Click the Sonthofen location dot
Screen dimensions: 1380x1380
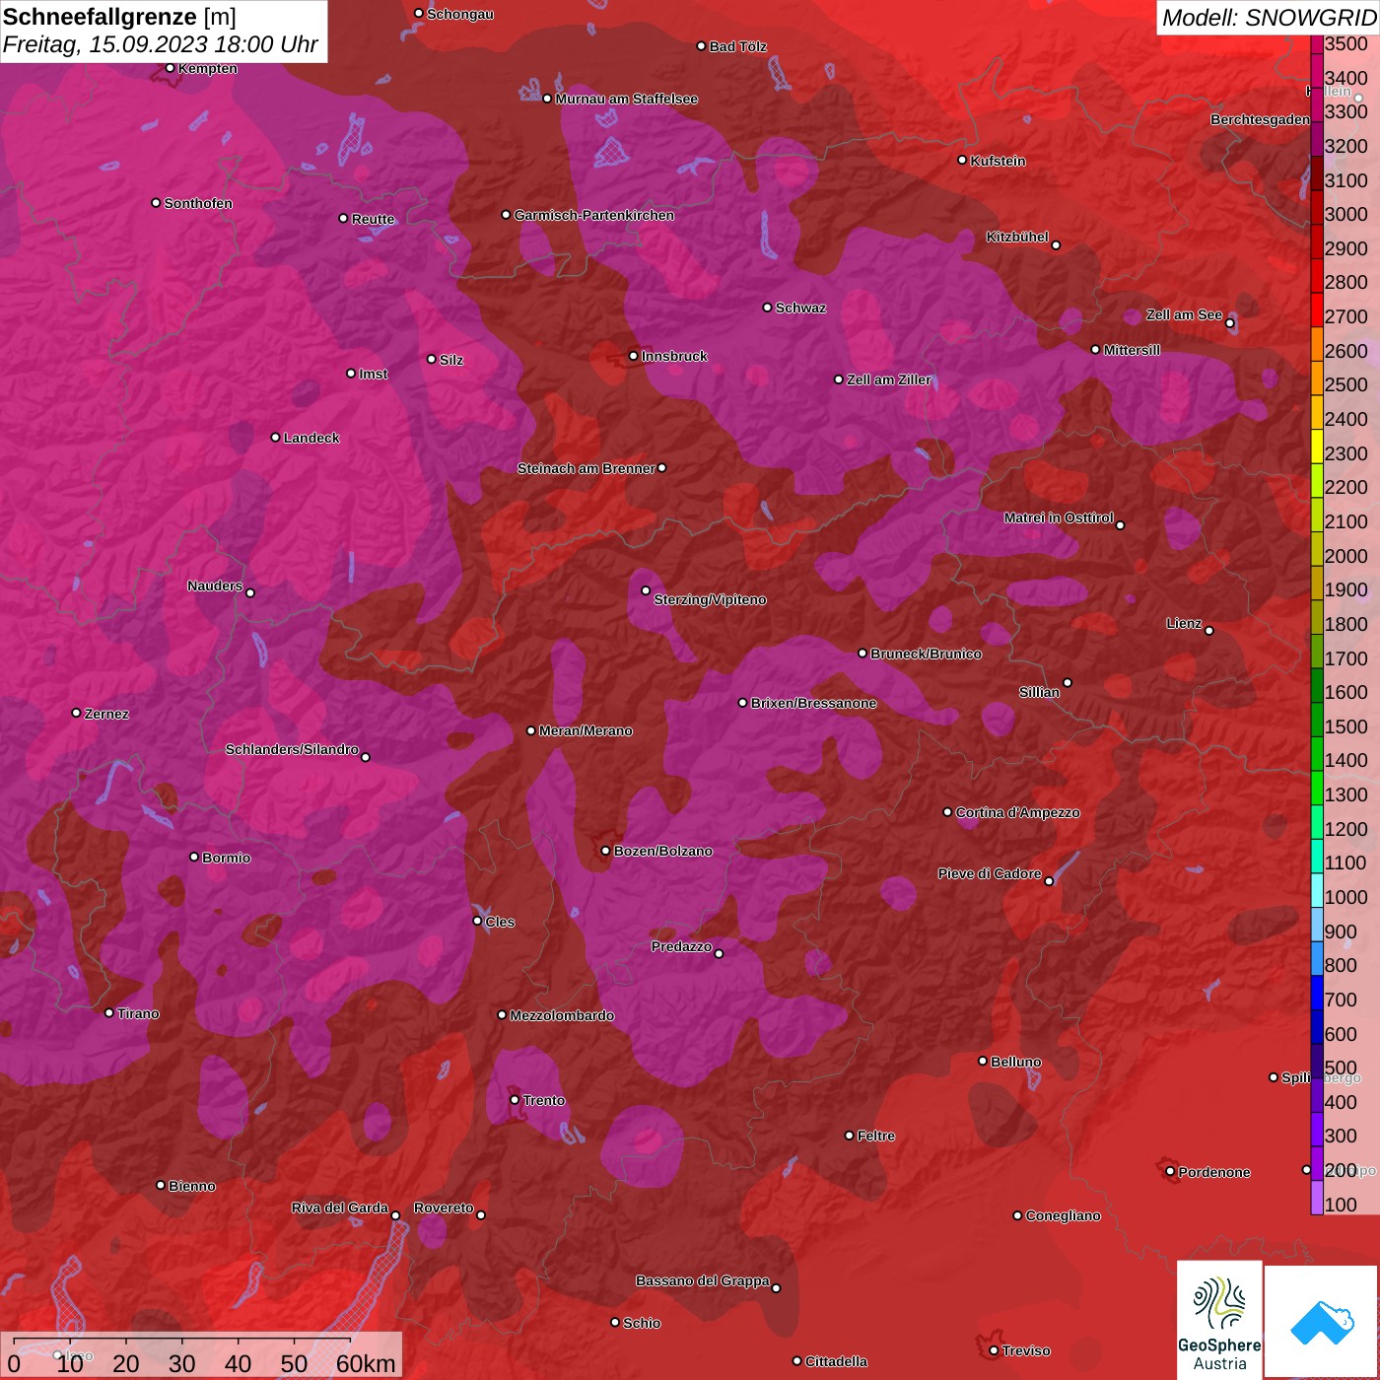tap(156, 203)
